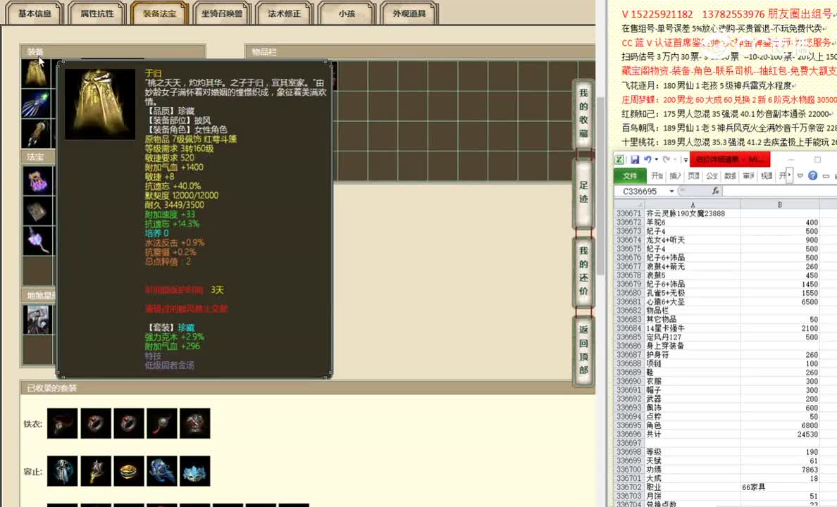Switch to the 坐骑召唤兽 tab
This screenshot has height=507, width=837.
coord(221,13)
